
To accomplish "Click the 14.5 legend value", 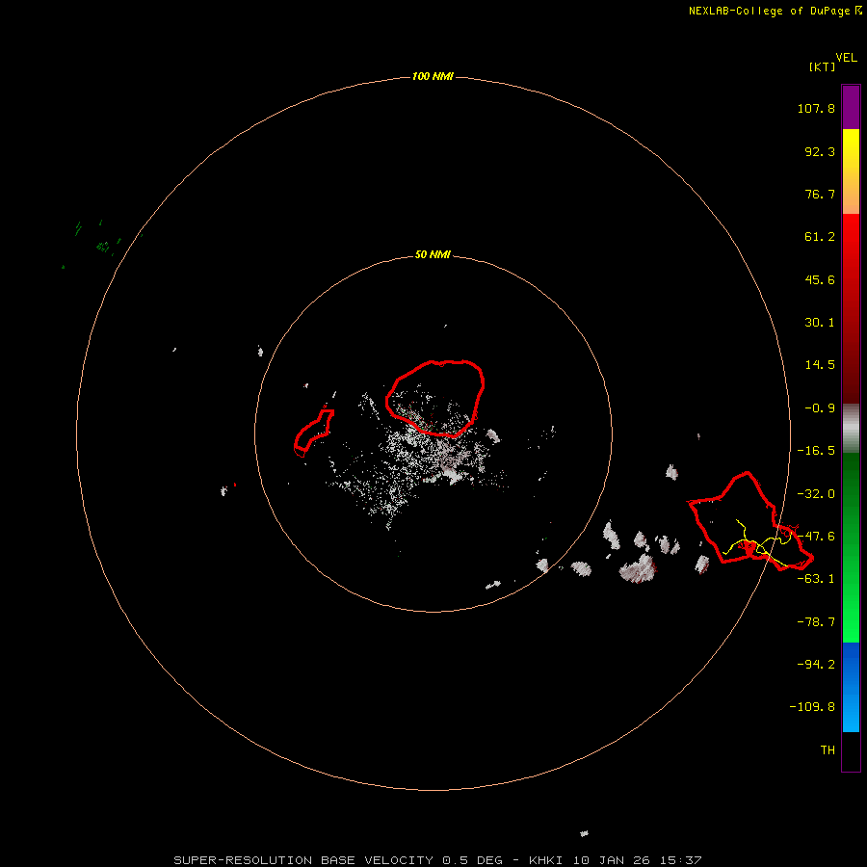I will 820,365.
